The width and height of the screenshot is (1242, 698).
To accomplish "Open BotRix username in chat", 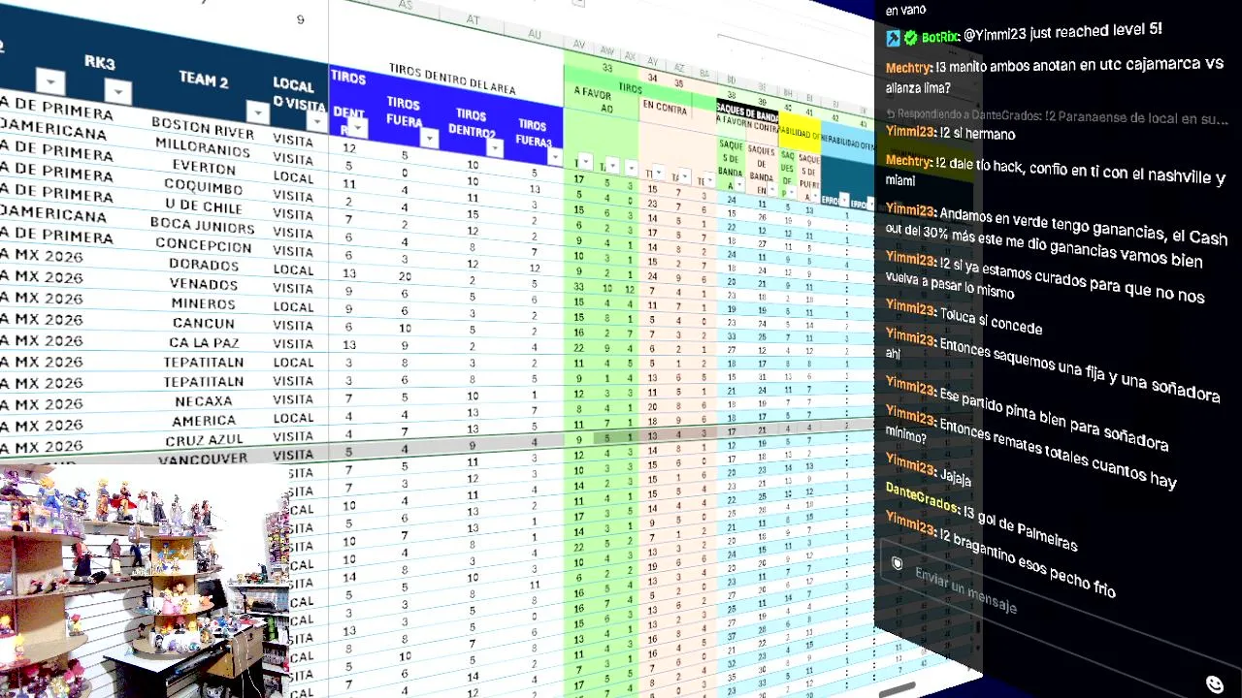I will pos(939,37).
